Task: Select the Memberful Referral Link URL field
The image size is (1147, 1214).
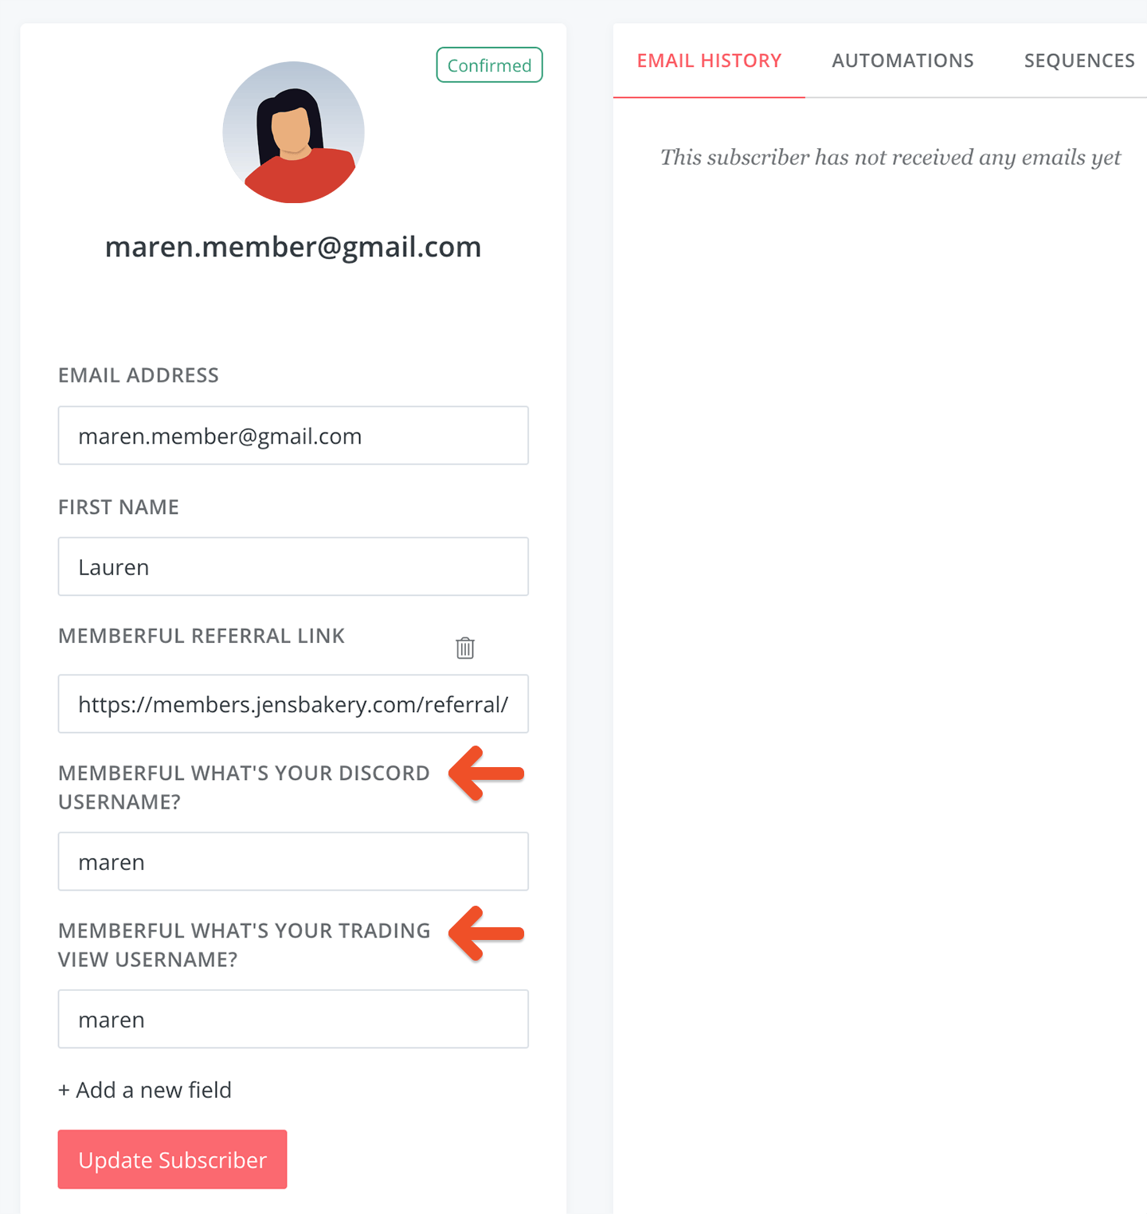Action: (293, 704)
